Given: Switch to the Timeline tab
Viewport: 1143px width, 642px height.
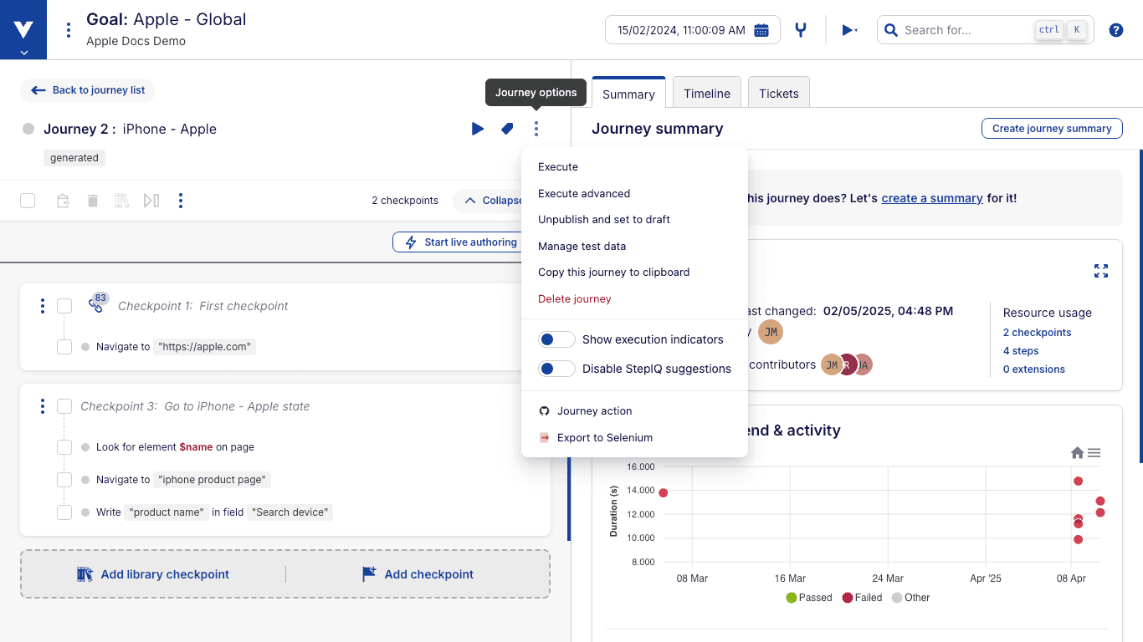Looking at the screenshot, I should (x=706, y=93).
